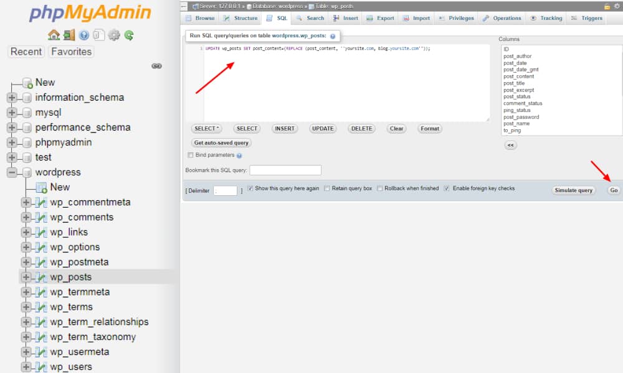Enable Rollback when finished checkbox
The width and height of the screenshot is (623, 373).
380,188
